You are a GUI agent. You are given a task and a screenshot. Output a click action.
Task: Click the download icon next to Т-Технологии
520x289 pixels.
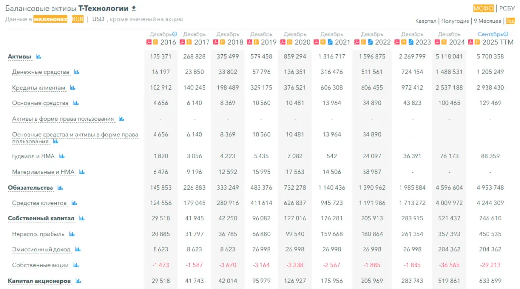(x=133, y=9)
